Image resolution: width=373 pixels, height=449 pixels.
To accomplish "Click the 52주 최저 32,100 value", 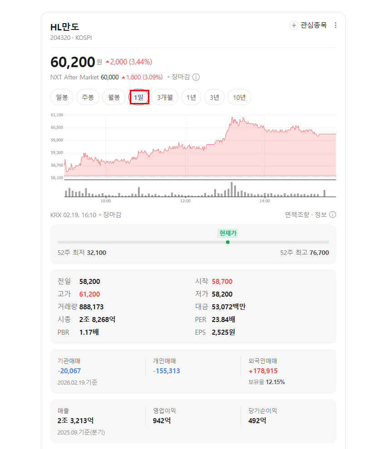I will pyautogui.click(x=97, y=253).
